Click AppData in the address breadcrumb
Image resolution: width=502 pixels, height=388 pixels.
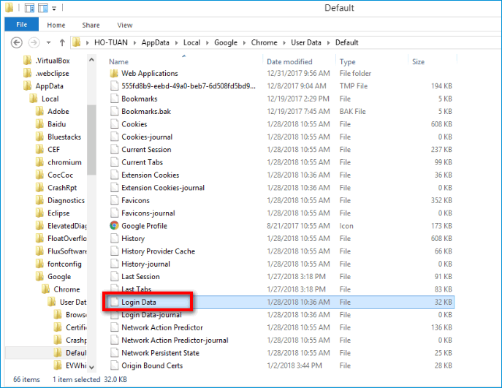155,42
